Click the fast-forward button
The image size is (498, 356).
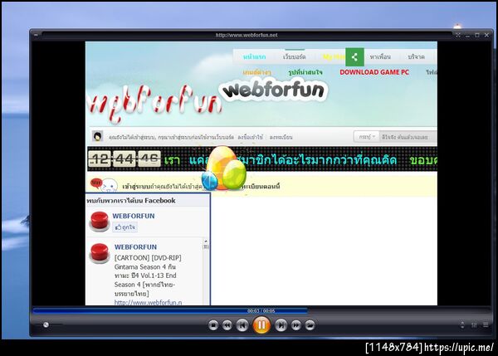click(295, 325)
